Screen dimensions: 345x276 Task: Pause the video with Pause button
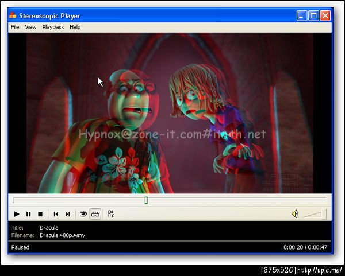pos(28,214)
